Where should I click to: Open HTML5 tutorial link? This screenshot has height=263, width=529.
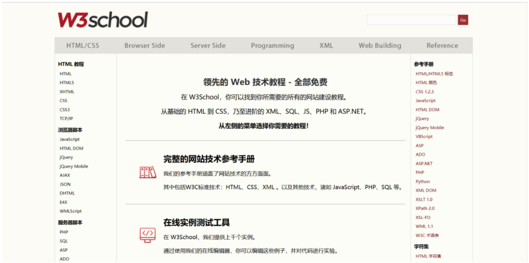pos(67,83)
